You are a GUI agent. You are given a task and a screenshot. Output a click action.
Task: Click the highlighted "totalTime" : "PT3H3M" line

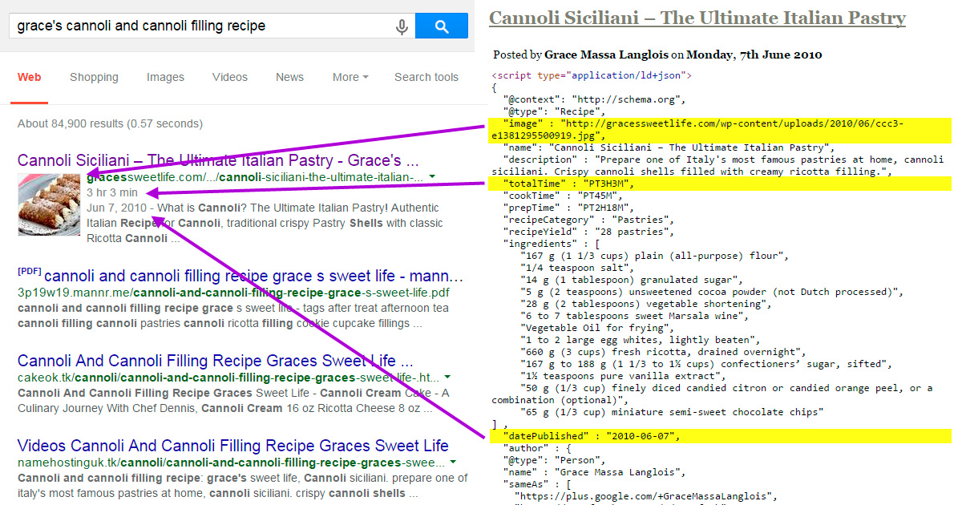tap(719, 184)
